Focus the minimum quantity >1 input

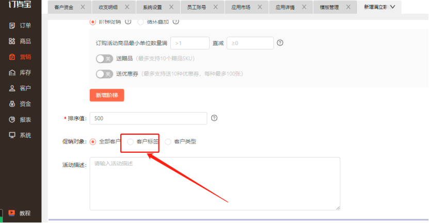click(x=190, y=43)
